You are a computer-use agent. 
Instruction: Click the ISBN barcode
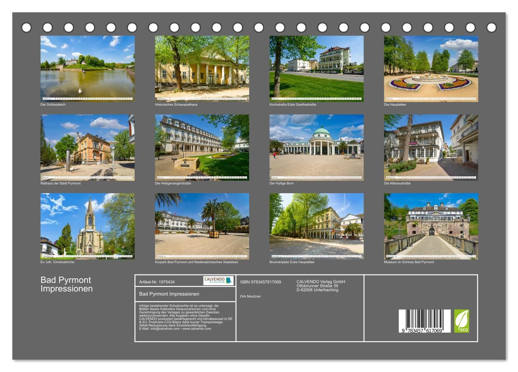[x=424, y=321]
